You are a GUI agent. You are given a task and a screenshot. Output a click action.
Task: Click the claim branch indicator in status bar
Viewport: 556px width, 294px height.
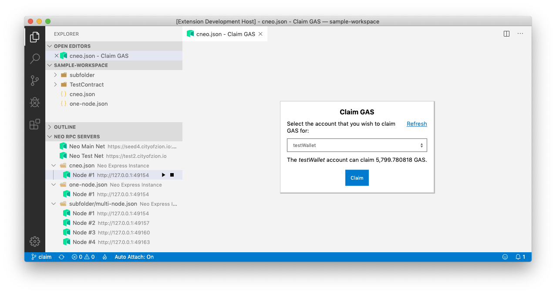[x=41, y=257]
